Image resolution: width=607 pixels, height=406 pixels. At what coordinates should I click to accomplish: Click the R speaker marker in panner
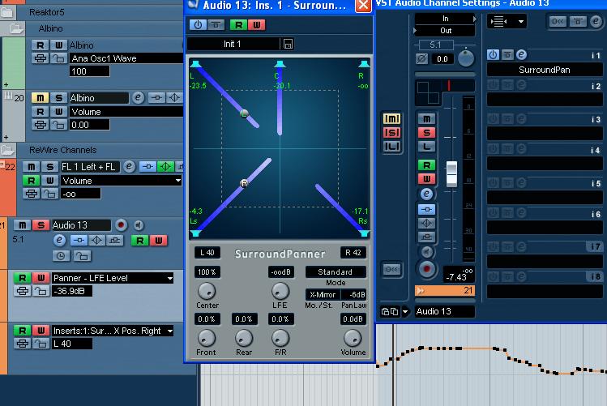click(364, 64)
